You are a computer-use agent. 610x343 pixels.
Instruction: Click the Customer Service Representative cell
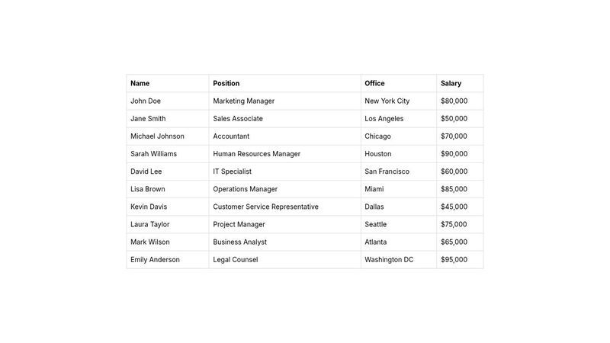pos(266,207)
